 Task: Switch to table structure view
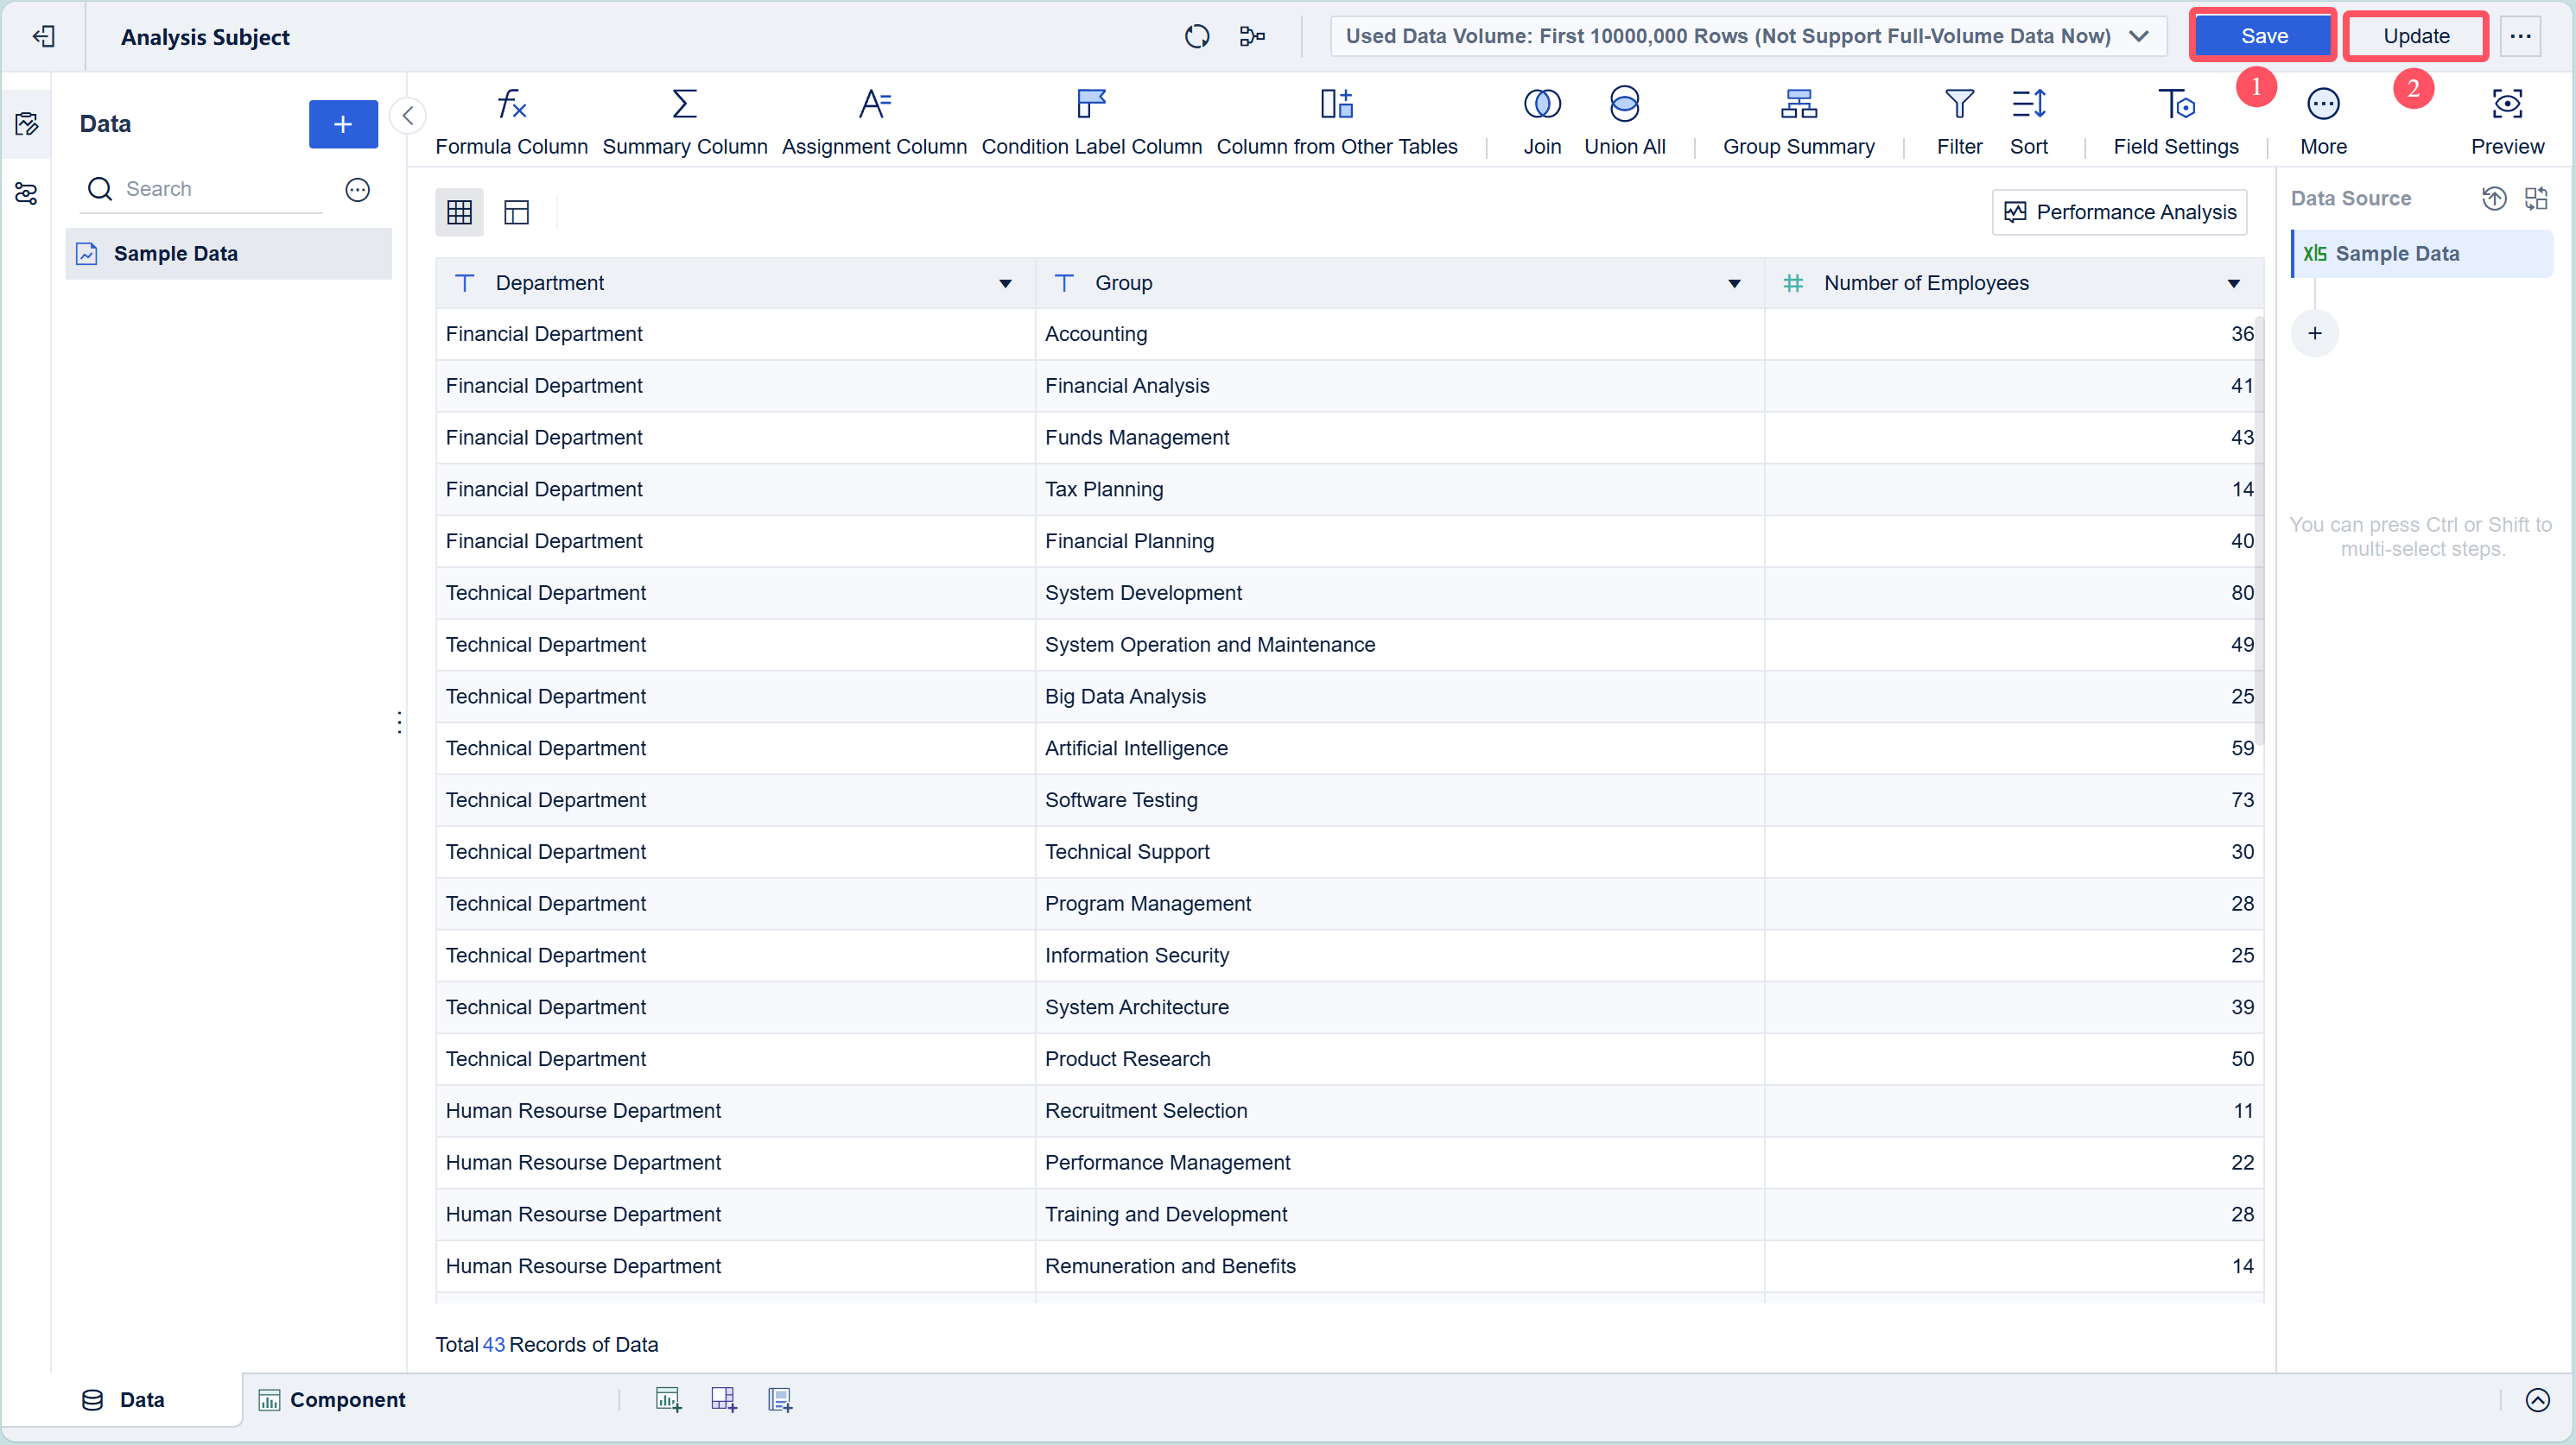pos(516,211)
